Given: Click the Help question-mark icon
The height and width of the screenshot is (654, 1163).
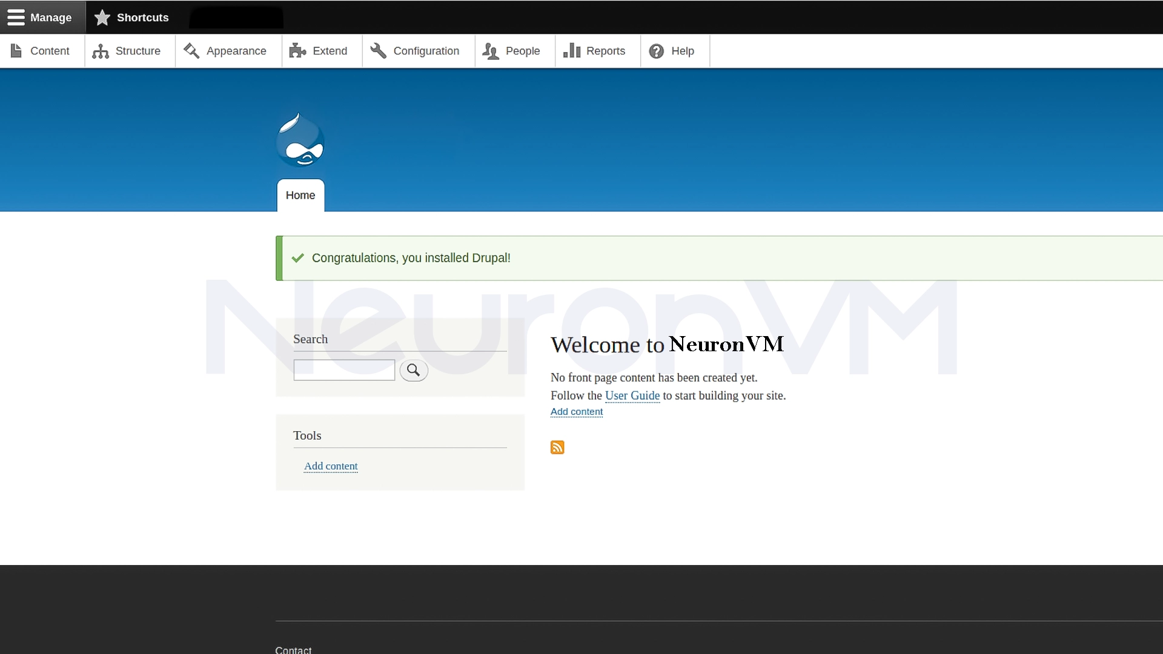Looking at the screenshot, I should tap(657, 51).
